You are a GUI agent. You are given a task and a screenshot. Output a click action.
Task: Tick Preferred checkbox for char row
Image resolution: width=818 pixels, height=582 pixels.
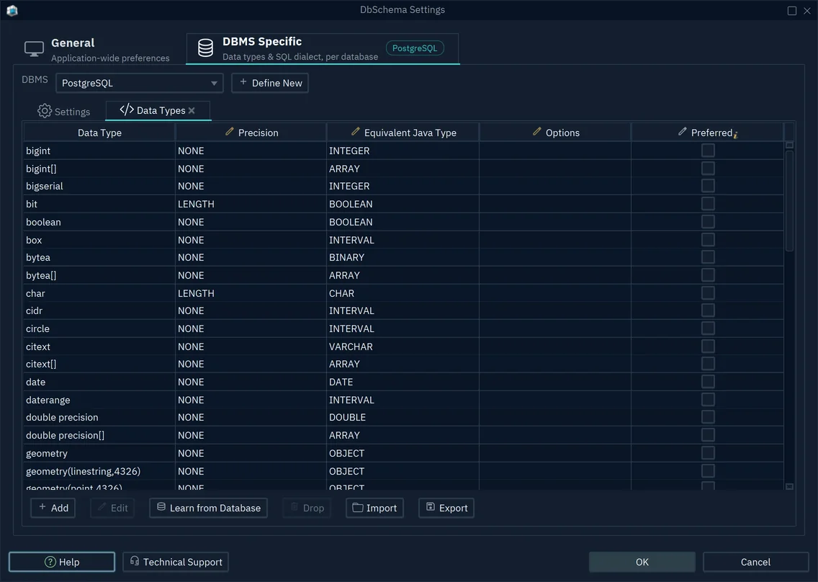click(707, 293)
